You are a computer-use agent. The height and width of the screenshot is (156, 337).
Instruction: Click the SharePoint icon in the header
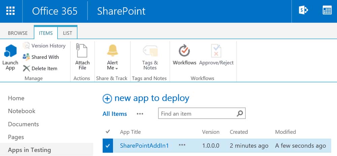point(303,11)
